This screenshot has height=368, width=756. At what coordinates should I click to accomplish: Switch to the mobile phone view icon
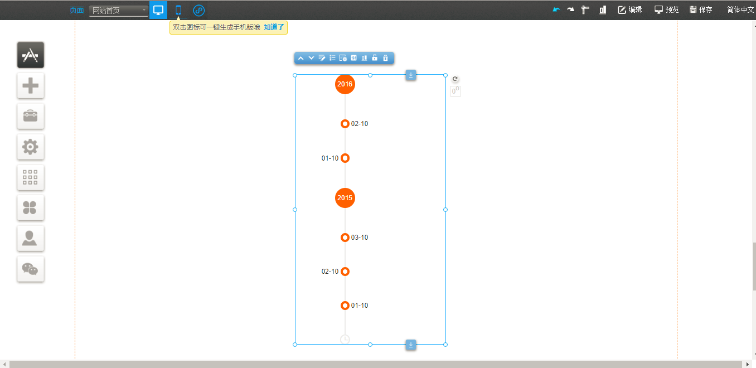click(x=178, y=10)
